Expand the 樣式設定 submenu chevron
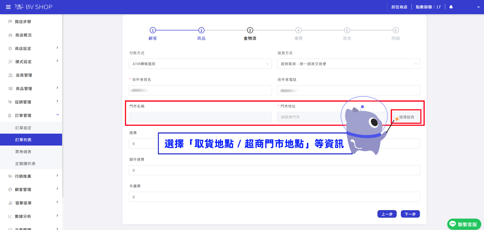Viewport: 484px width, 230px height. (57, 61)
